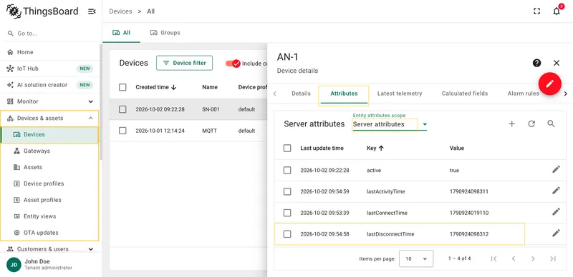Select all devices header checkbox
573x277 pixels.
click(x=122, y=87)
